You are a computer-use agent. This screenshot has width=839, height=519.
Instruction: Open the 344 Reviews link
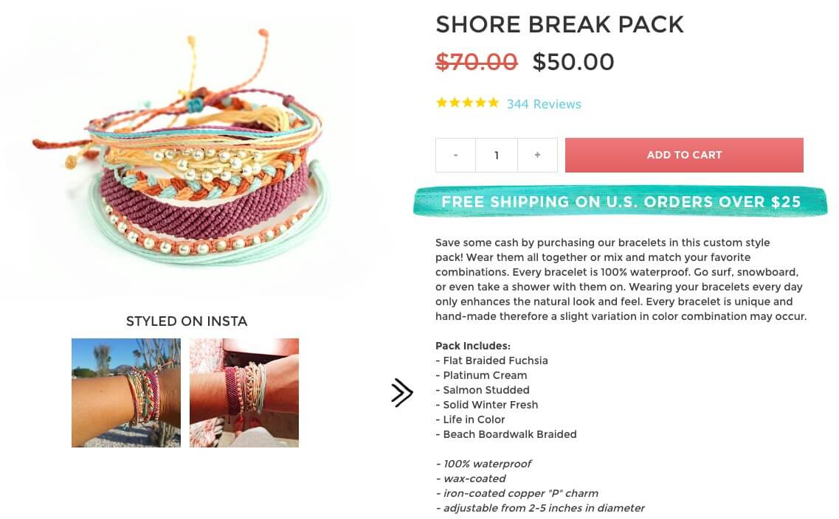point(544,104)
